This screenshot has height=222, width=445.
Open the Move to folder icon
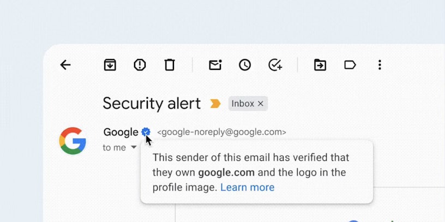coord(320,65)
